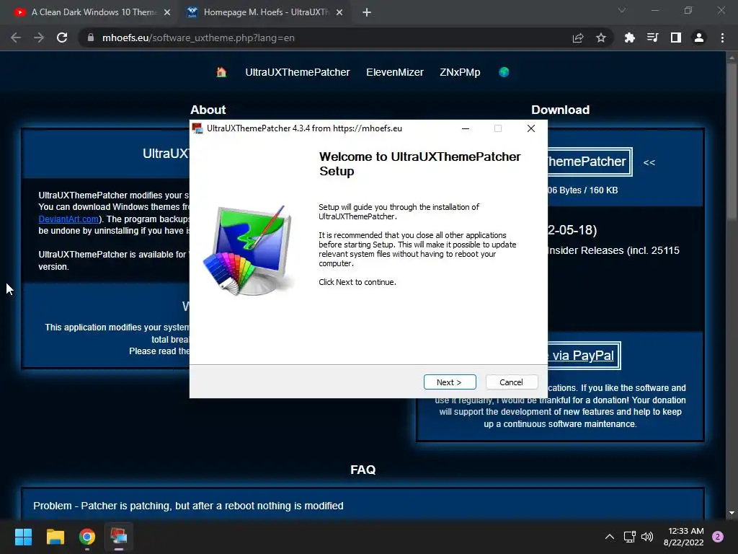
Task: Open notification center badge
Action: (x=718, y=537)
